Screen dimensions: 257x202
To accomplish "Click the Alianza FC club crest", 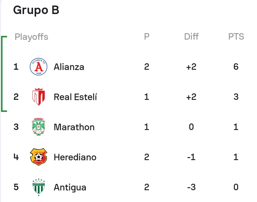I will [x=39, y=66].
